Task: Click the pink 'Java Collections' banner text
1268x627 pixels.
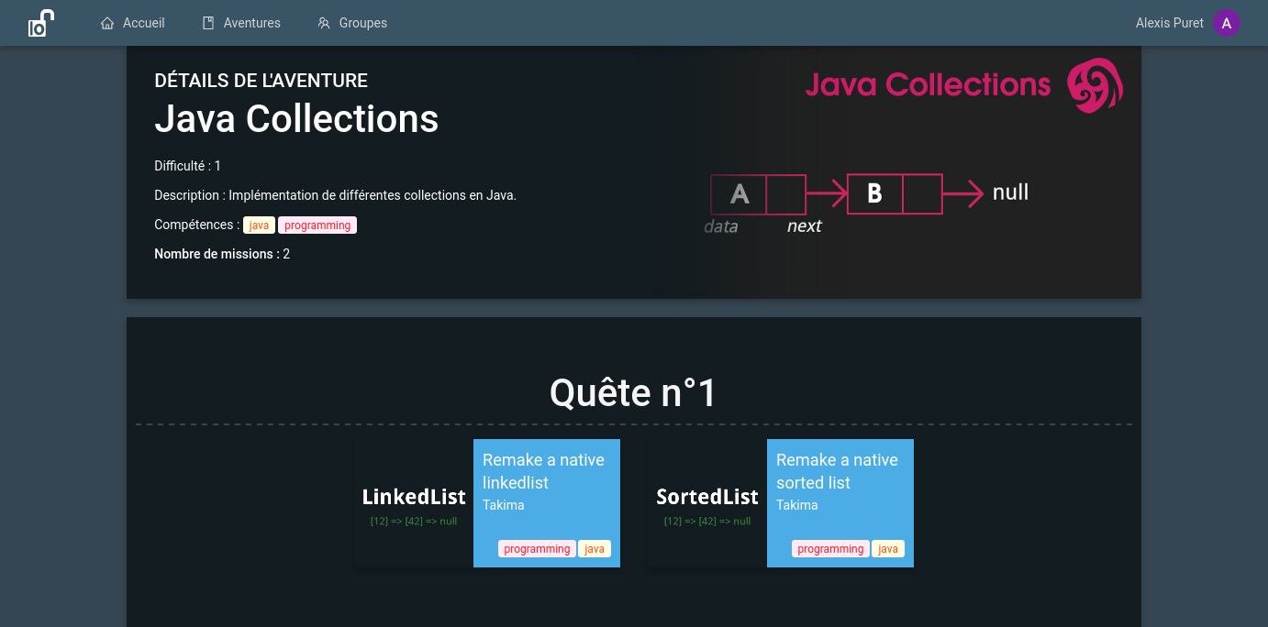Action: 928,85
